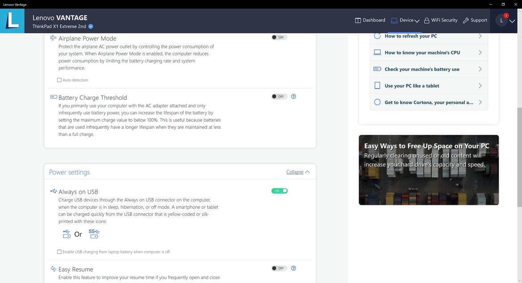Open Use your PC like a tablet article
This screenshot has height=283, width=522.
click(x=429, y=86)
